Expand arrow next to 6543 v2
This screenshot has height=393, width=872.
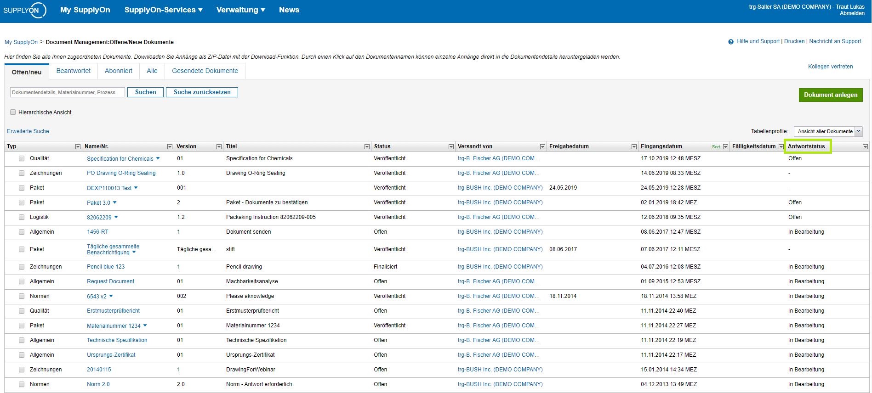pyautogui.click(x=111, y=296)
